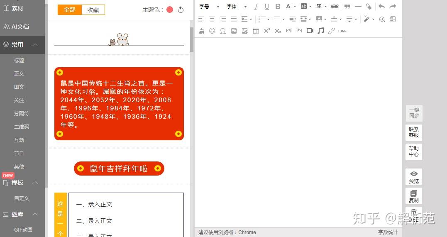Insert a special omega character

click(x=223, y=31)
